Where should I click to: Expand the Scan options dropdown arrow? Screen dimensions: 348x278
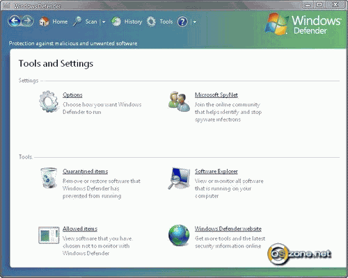coord(104,22)
